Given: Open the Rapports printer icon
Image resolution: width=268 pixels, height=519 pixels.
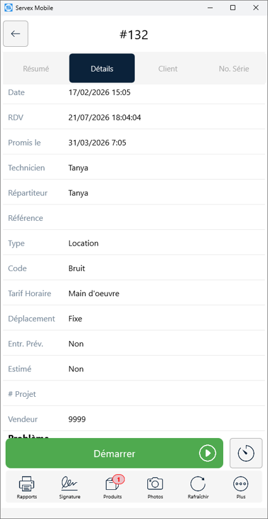Looking at the screenshot, I should pyautogui.click(x=27, y=484).
